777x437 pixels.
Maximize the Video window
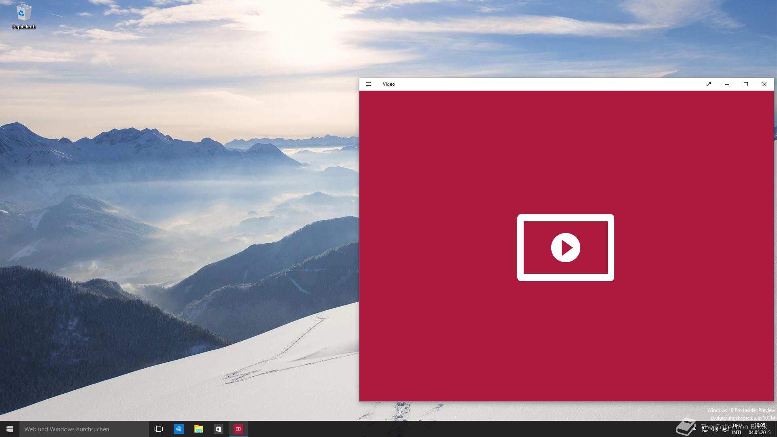click(746, 84)
